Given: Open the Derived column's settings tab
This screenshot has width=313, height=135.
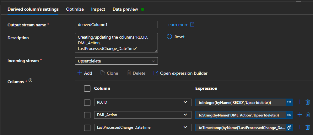Looking at the screenshot, I should tap(33, 9).
